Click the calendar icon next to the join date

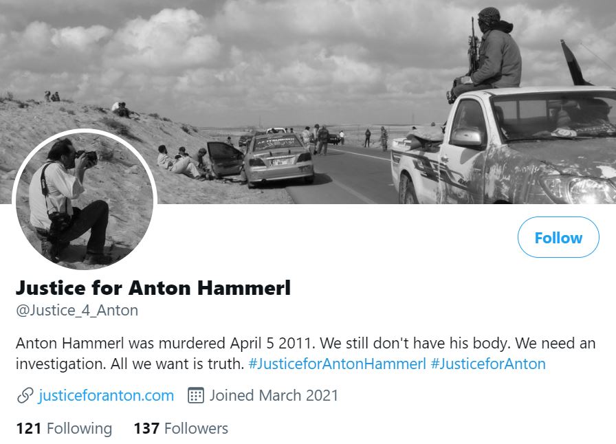click(196, 395)
